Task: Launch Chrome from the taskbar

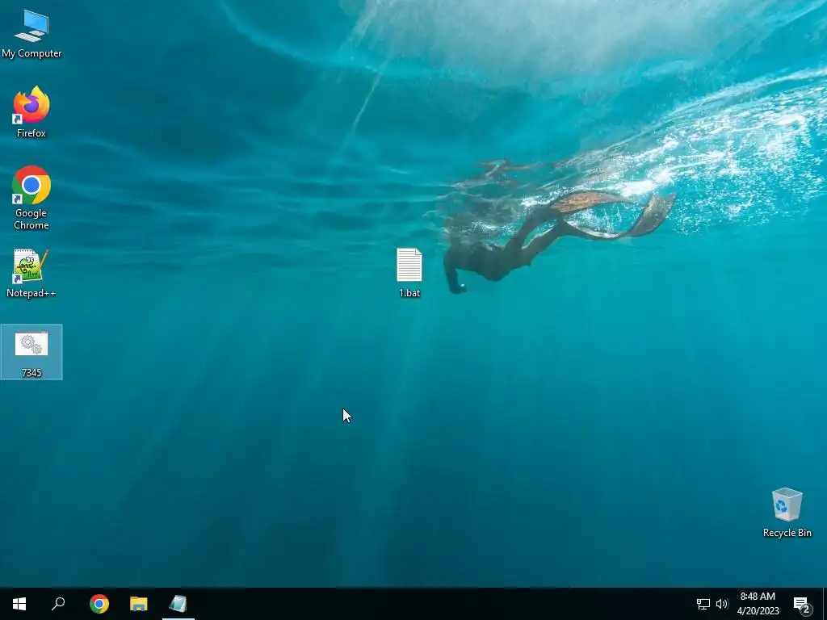Action: (99, 604)
